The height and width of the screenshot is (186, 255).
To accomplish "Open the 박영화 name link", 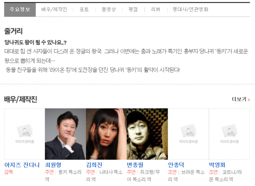I will coord(217,165).
